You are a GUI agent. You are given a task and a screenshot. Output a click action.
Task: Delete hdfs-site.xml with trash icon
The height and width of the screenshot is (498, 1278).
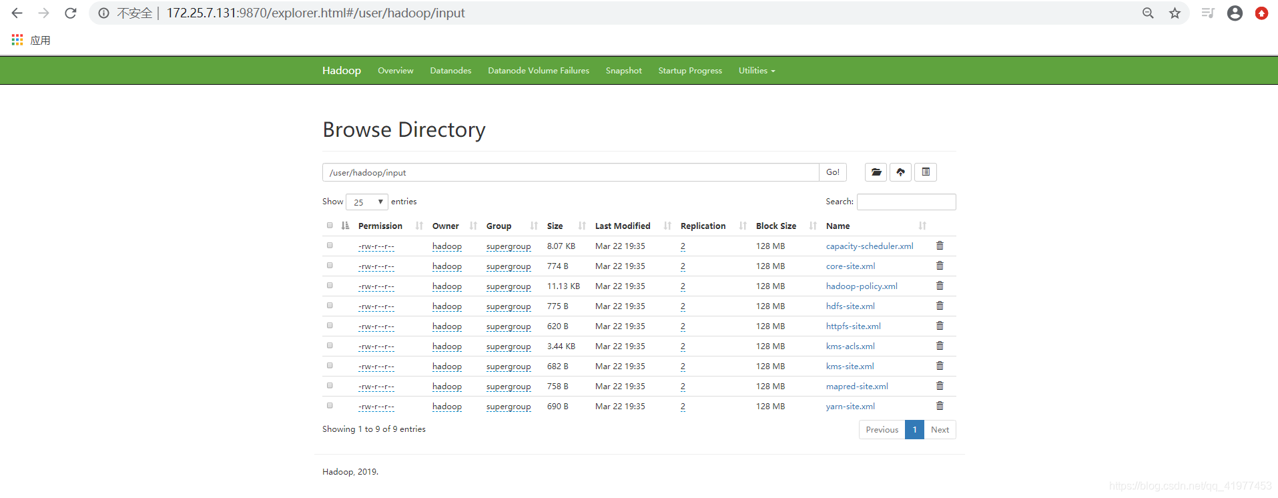(x=940, y=306)
